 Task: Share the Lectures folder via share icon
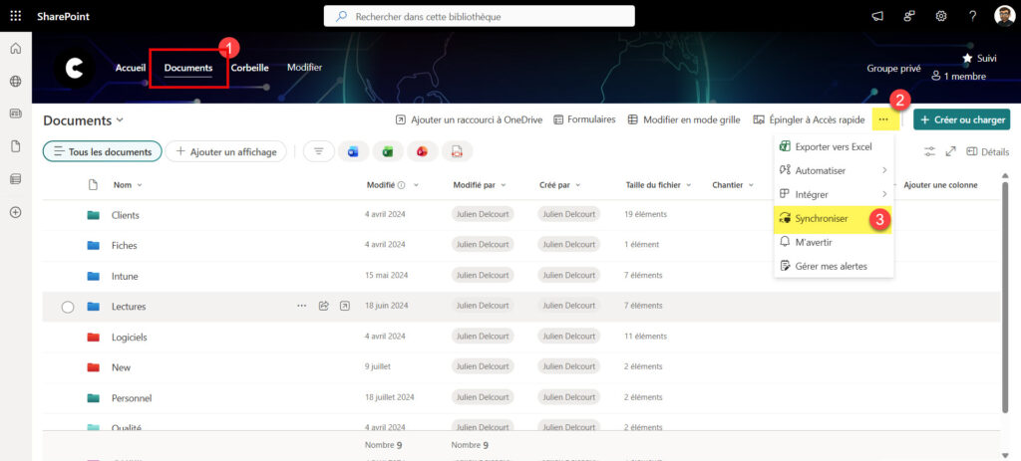(324, 306)
